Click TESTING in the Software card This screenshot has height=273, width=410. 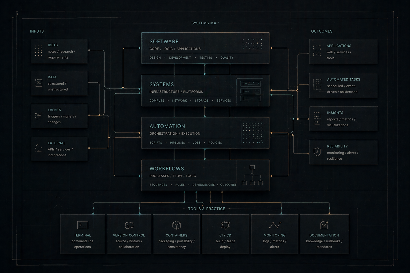coord(206,58)
